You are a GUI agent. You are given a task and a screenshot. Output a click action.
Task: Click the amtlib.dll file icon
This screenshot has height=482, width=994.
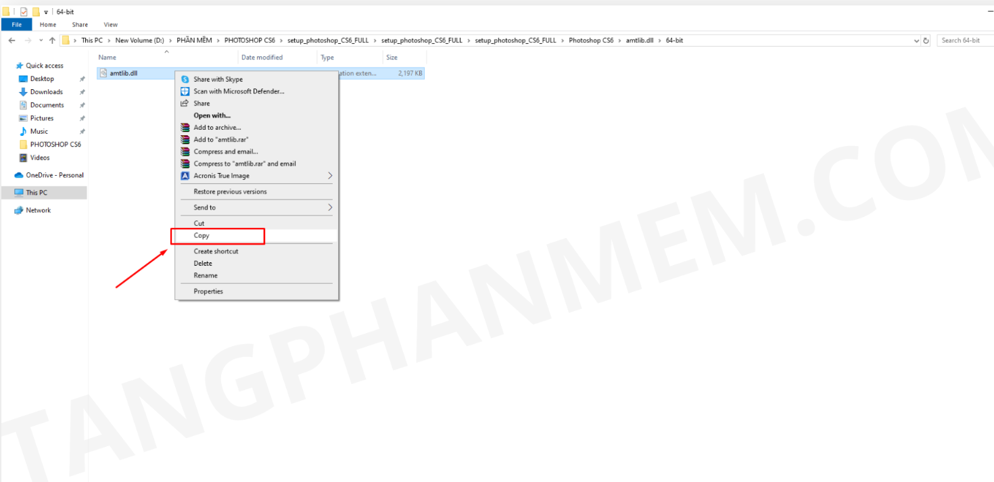tap(103, 73)
